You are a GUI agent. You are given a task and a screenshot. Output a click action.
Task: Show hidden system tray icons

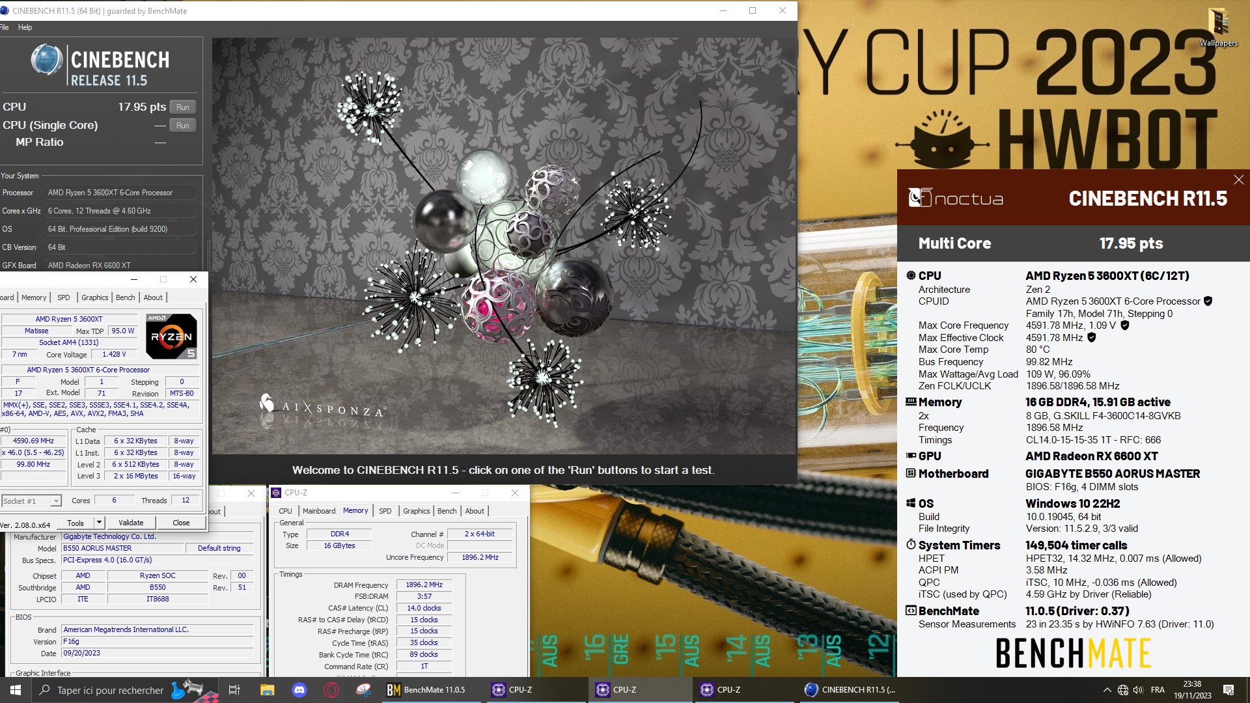[x=1107, y=690]
